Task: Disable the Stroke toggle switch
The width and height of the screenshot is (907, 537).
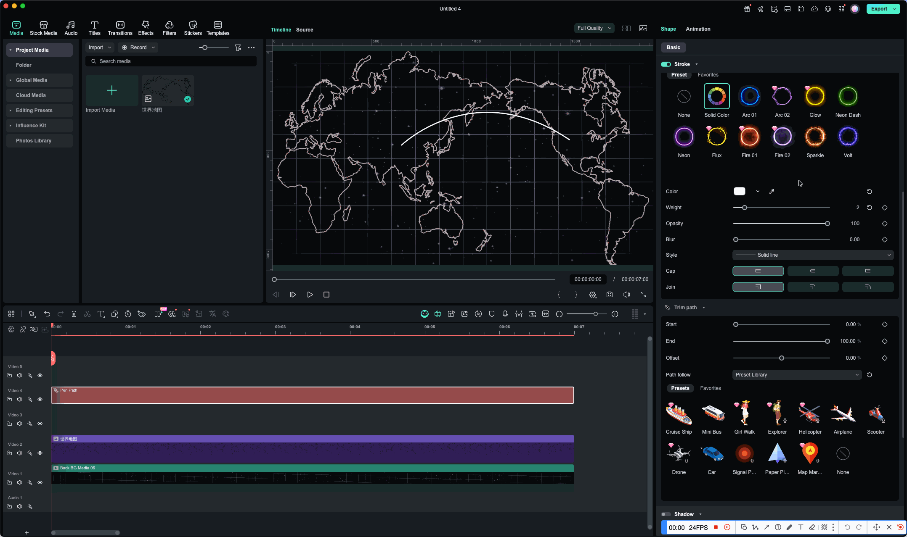Action: (666, 64)
